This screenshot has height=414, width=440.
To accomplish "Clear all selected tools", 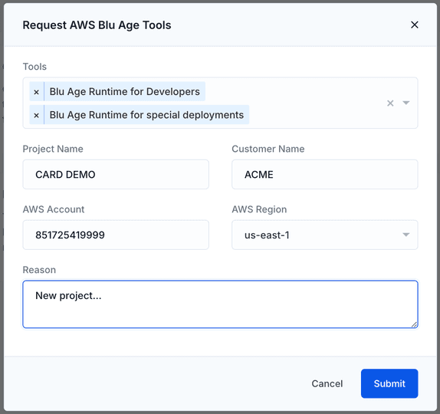I will (x=390, y=103).
